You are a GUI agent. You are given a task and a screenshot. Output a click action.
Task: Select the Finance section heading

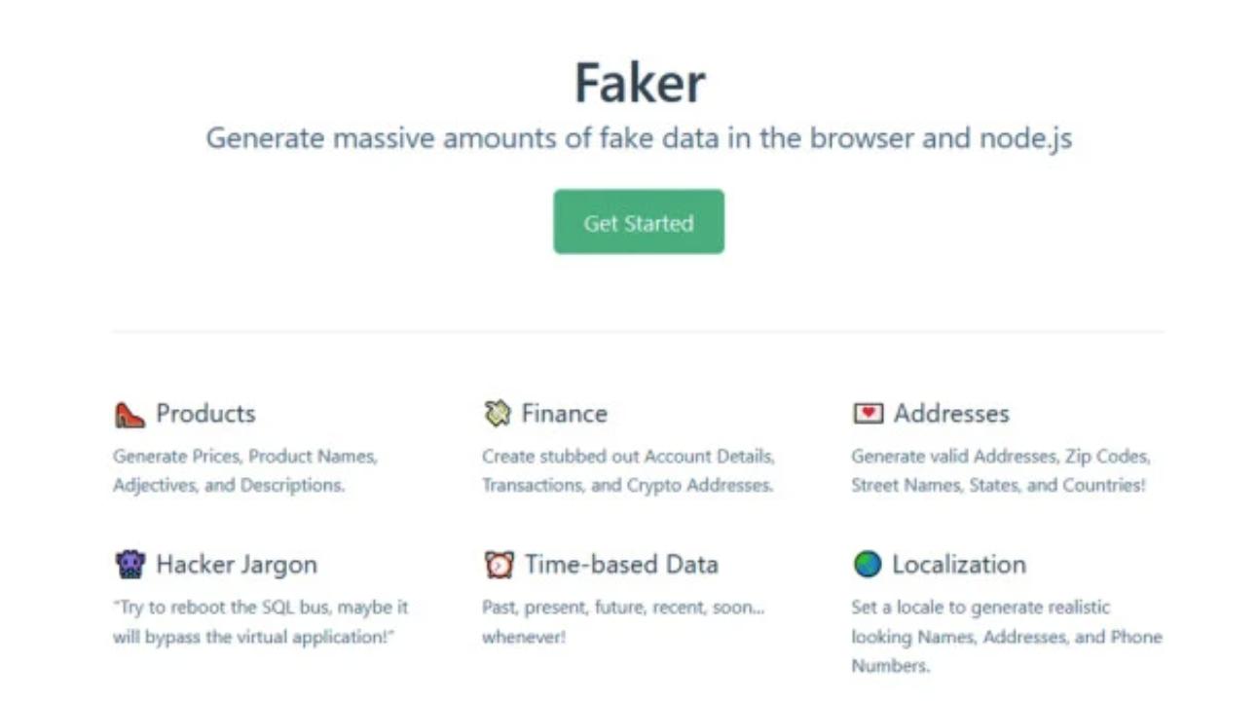pos(565,413)
